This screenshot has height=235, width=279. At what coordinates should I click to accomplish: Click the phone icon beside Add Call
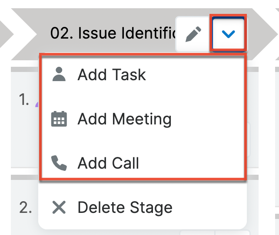coord(59,163)
